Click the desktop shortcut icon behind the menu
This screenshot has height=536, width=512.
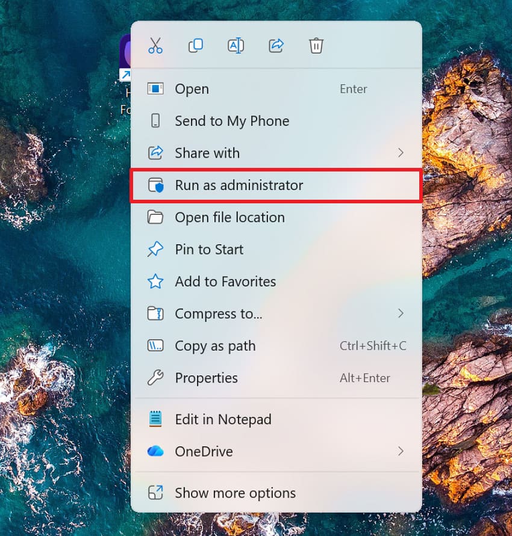coord(125,55)
